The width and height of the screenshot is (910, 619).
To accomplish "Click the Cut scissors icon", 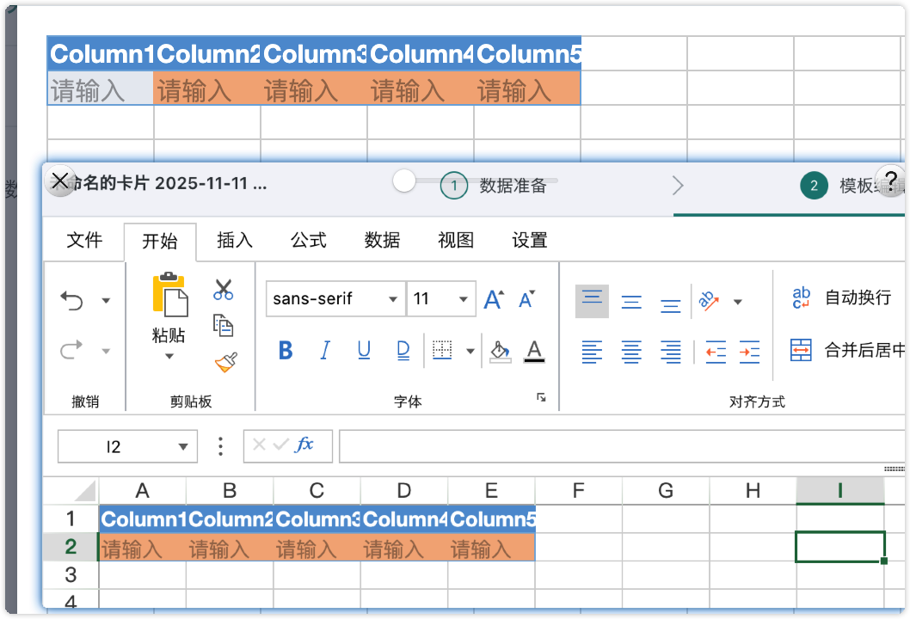I will click(224, 290).
